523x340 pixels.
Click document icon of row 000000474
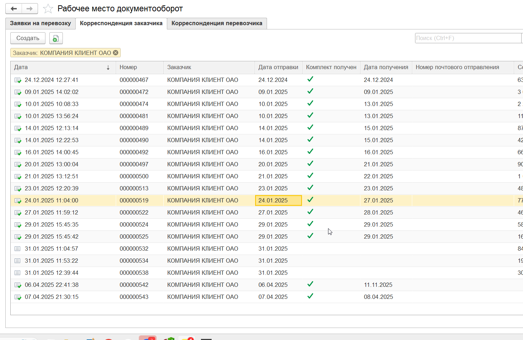pyautogui.click(x=17, y=104)
